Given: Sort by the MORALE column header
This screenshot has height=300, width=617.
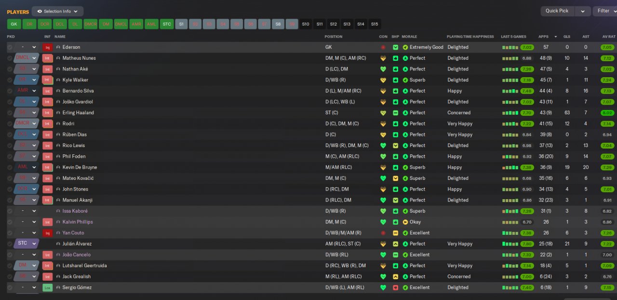Looking at the screenshot, I should pyautogui.click(x=409, y=37).
